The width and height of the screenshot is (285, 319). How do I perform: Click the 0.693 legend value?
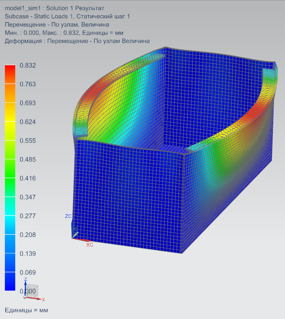tap(28, 103)
